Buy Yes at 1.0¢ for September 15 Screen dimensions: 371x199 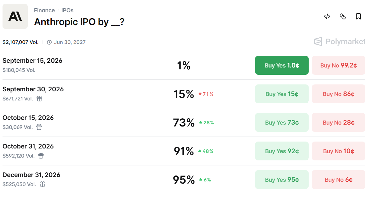(x=282, y=65)
